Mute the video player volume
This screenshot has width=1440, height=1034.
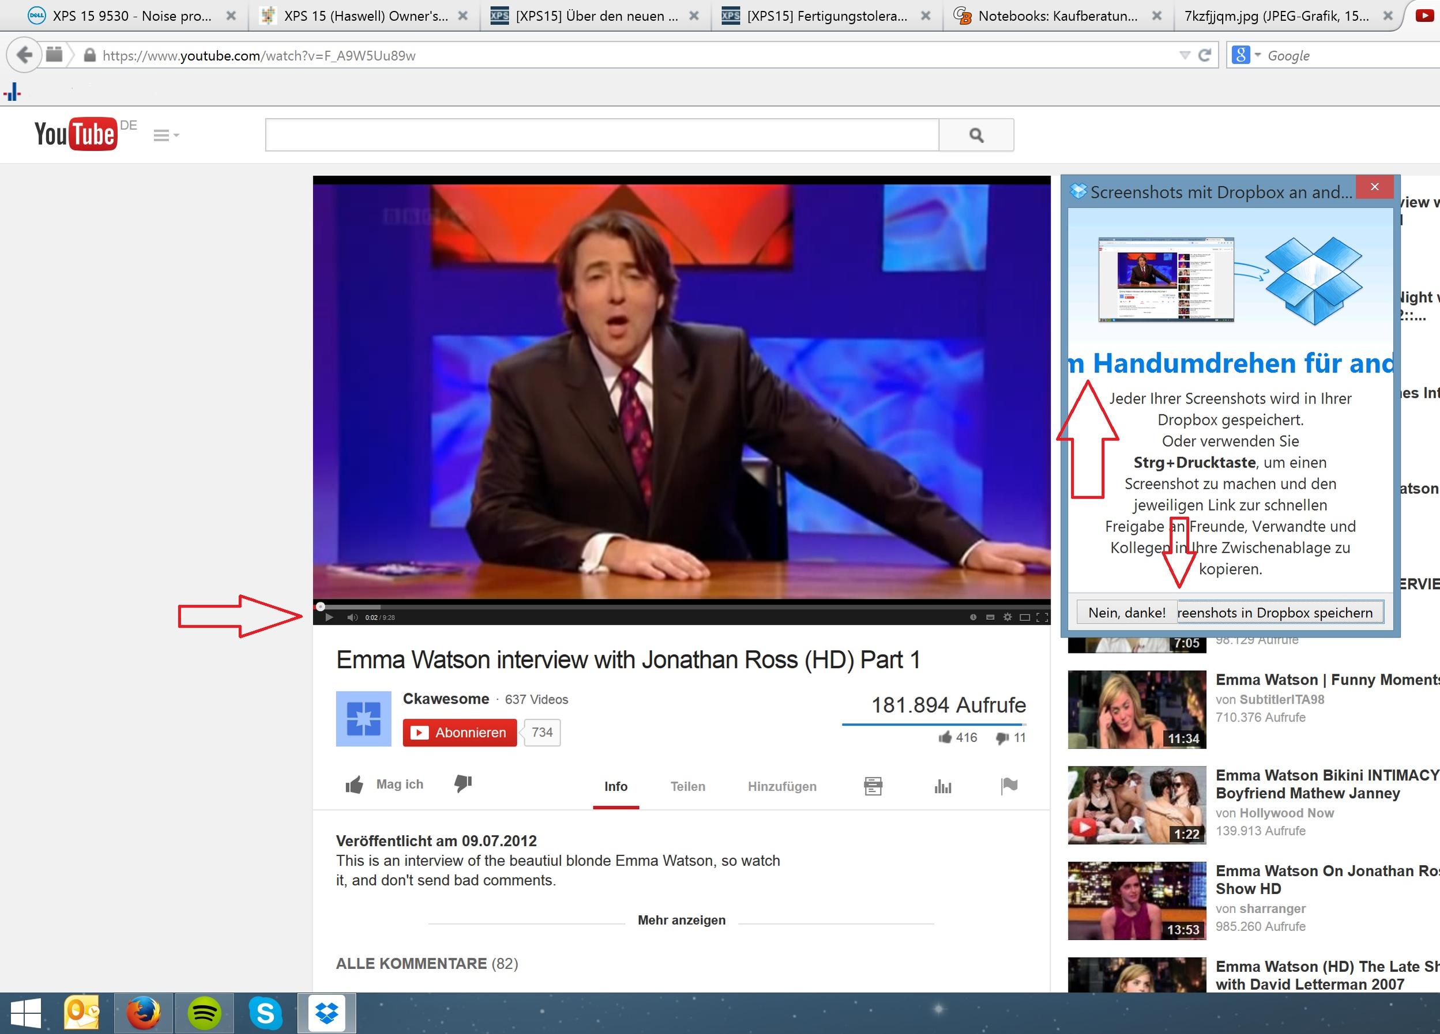[x=352, y=617]
